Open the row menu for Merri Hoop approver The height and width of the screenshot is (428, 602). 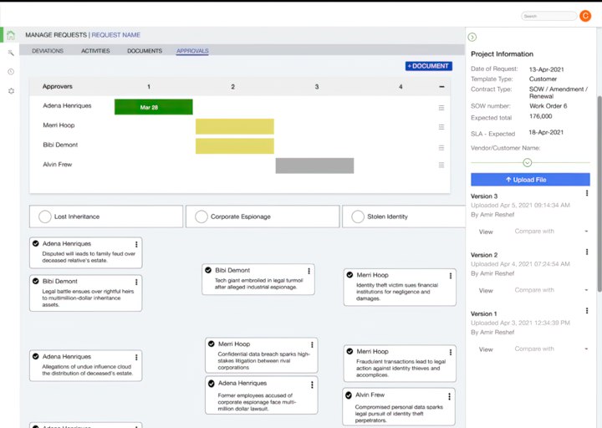(441, 127)
